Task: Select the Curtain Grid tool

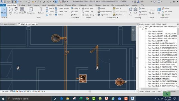Action: click(x=61, y=12)
